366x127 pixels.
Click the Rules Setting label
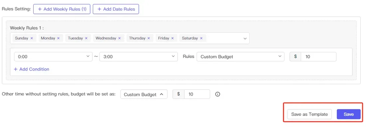click(x=16, y=9)
